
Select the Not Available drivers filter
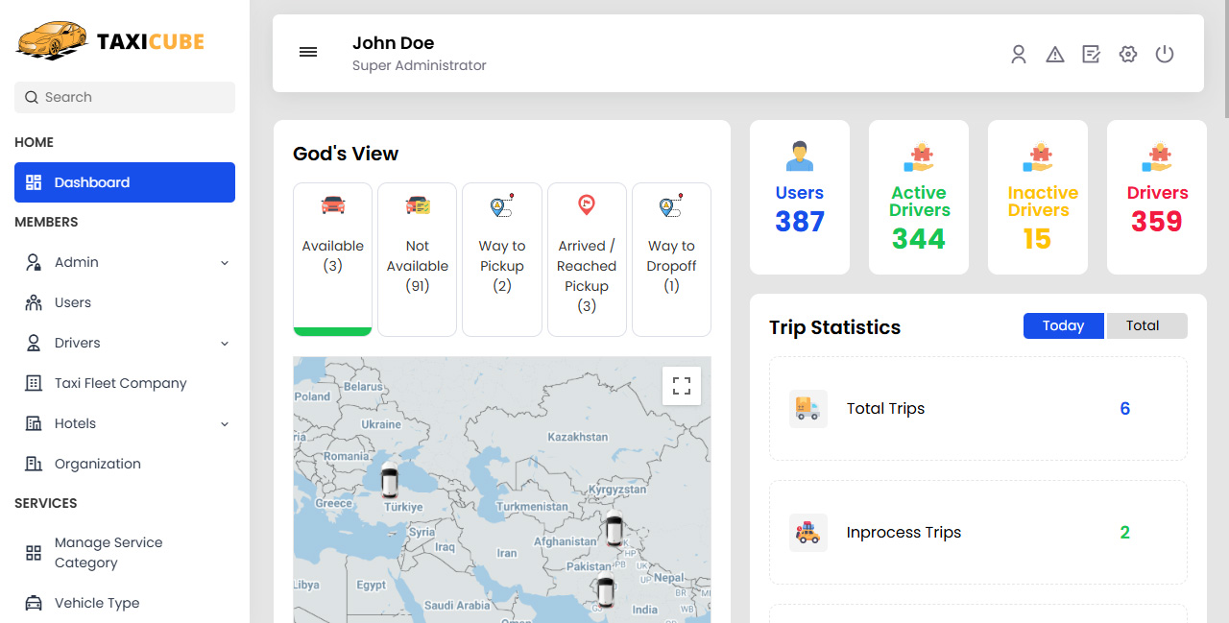[x=417, y=259]
